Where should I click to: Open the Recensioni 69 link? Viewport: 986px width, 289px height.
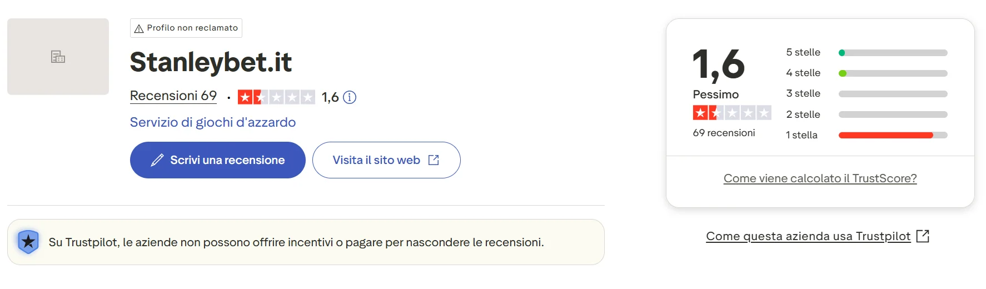(173, 96)
